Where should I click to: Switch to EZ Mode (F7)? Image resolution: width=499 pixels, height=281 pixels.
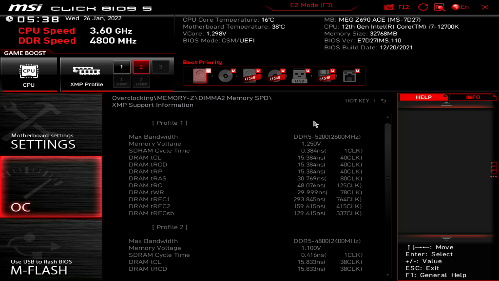pyautogui.click(x=311, y=5)
